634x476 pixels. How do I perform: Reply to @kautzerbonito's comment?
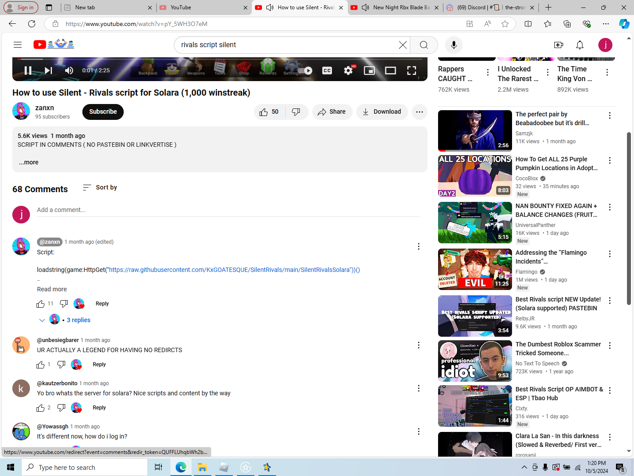point(99,408)
